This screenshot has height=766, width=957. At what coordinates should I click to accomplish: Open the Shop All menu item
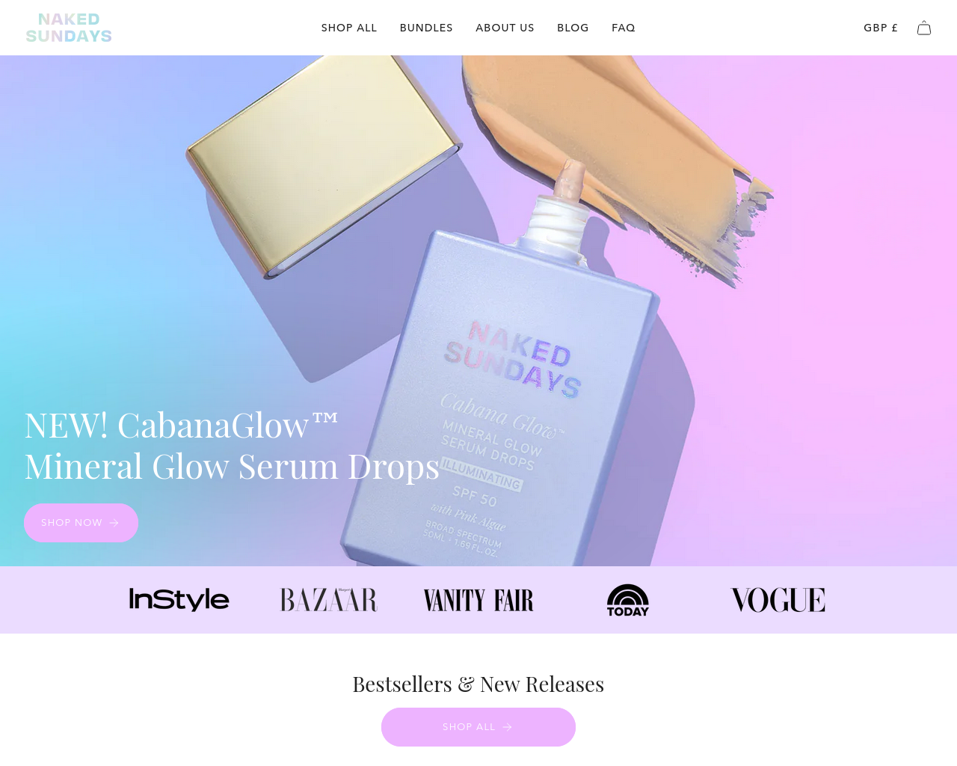349,28
